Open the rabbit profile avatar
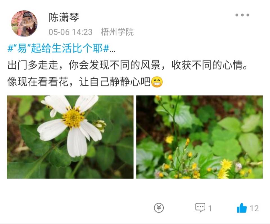Screen dimensions: 270x224 pyautogui.click(x=24, y=23)
